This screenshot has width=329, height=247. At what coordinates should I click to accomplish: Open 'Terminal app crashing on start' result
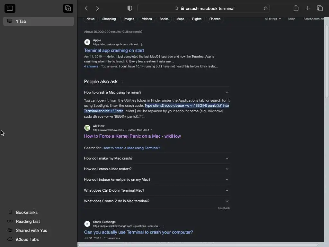tap(114, 50)
